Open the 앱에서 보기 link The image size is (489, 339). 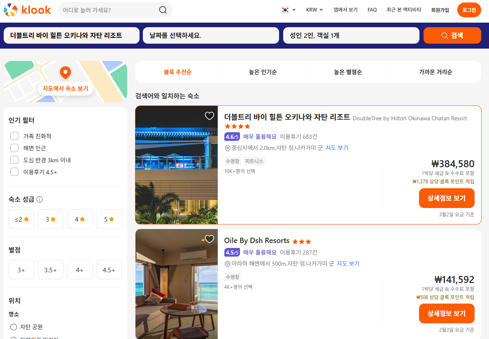(x=345, y=10)
